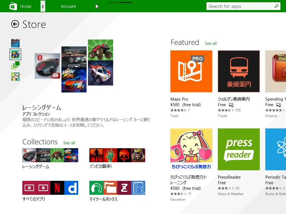
Task: Click the Featured section heading
Action: click(185, 42)
